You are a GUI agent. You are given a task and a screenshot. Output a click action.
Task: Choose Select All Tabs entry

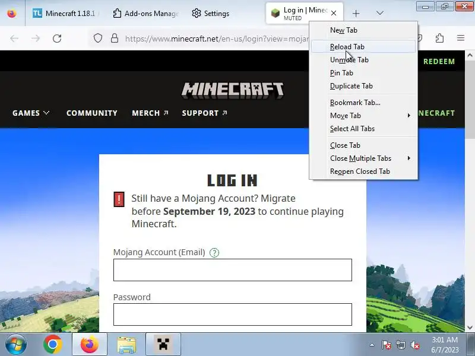pos(363,129)
